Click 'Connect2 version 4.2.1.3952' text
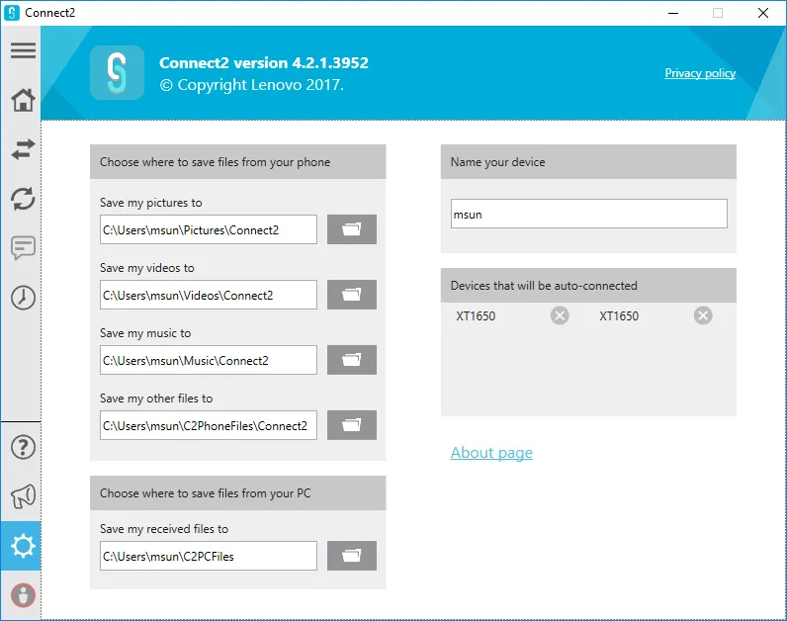Image resolution: width=787 pixels, height=621 pixels. 264,62
